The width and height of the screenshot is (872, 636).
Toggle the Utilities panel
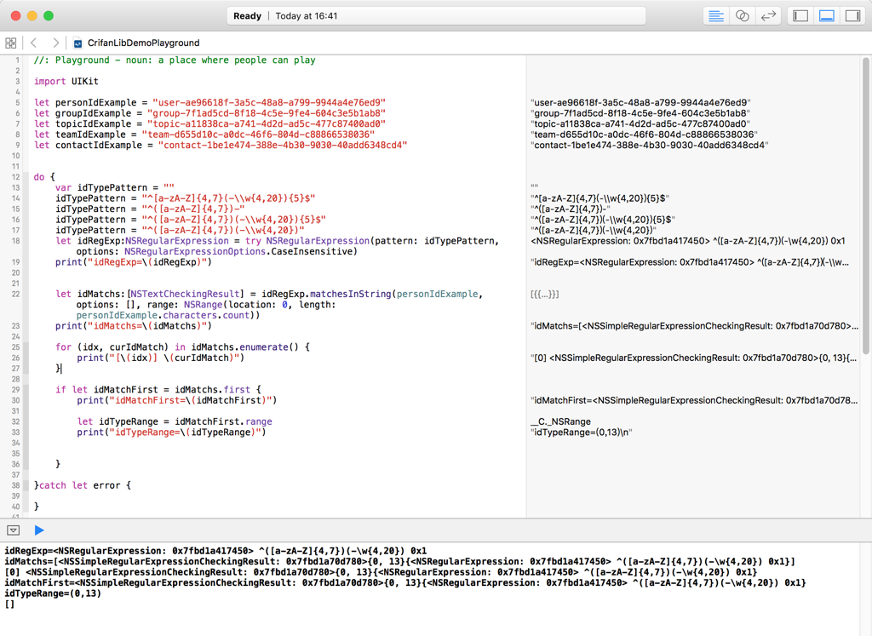(852, 16)
